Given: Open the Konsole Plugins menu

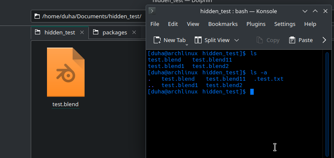Looking at the screenshot, I should tap(256, 24).
